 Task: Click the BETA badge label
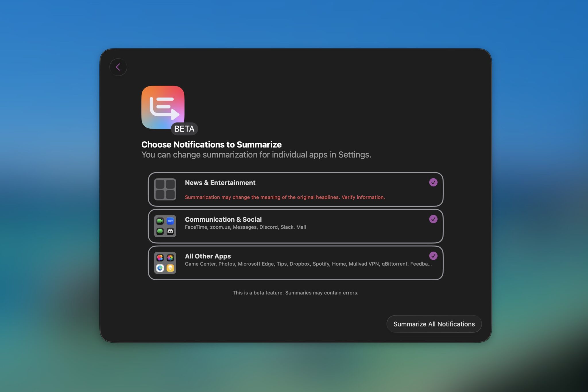(185, 129)
